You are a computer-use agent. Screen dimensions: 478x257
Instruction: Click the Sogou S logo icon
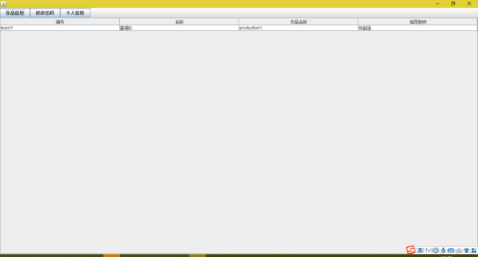(x=410, y=250)
